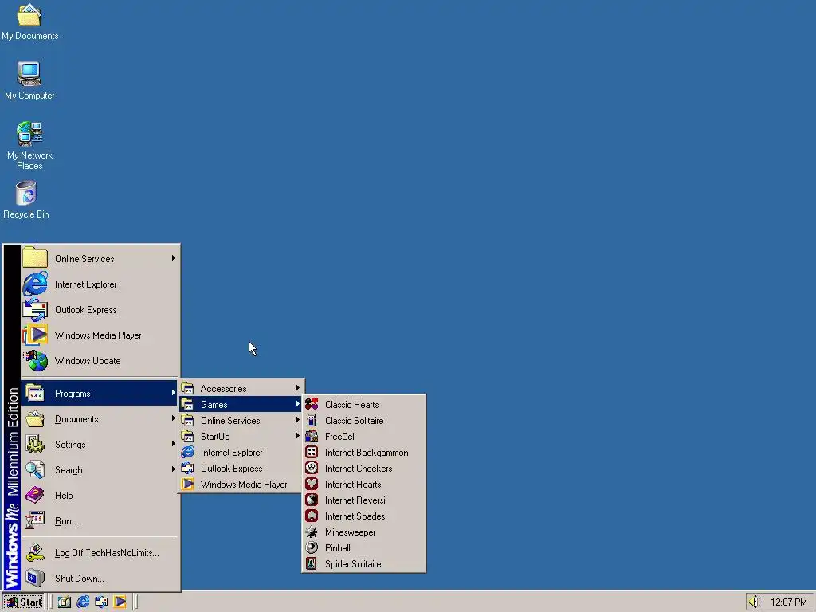Click the FreeCell icon

point(312,436)
